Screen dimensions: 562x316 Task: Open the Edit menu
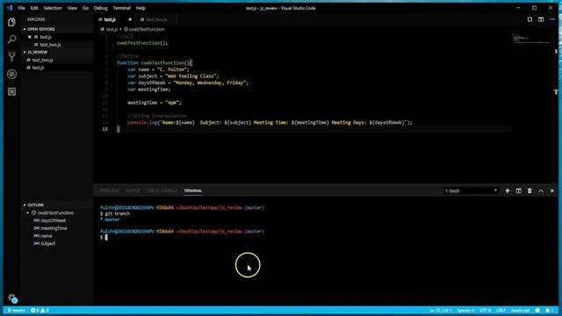click(x=34, y=8)
